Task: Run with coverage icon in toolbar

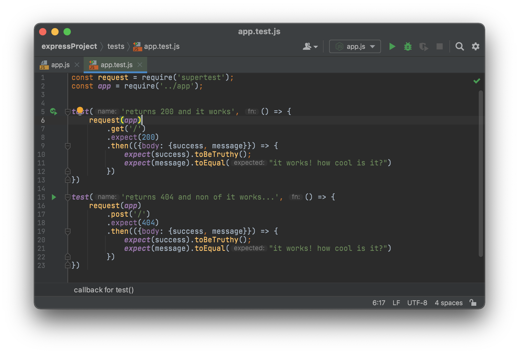Action: pyautogui.click(x=424, y=47)
